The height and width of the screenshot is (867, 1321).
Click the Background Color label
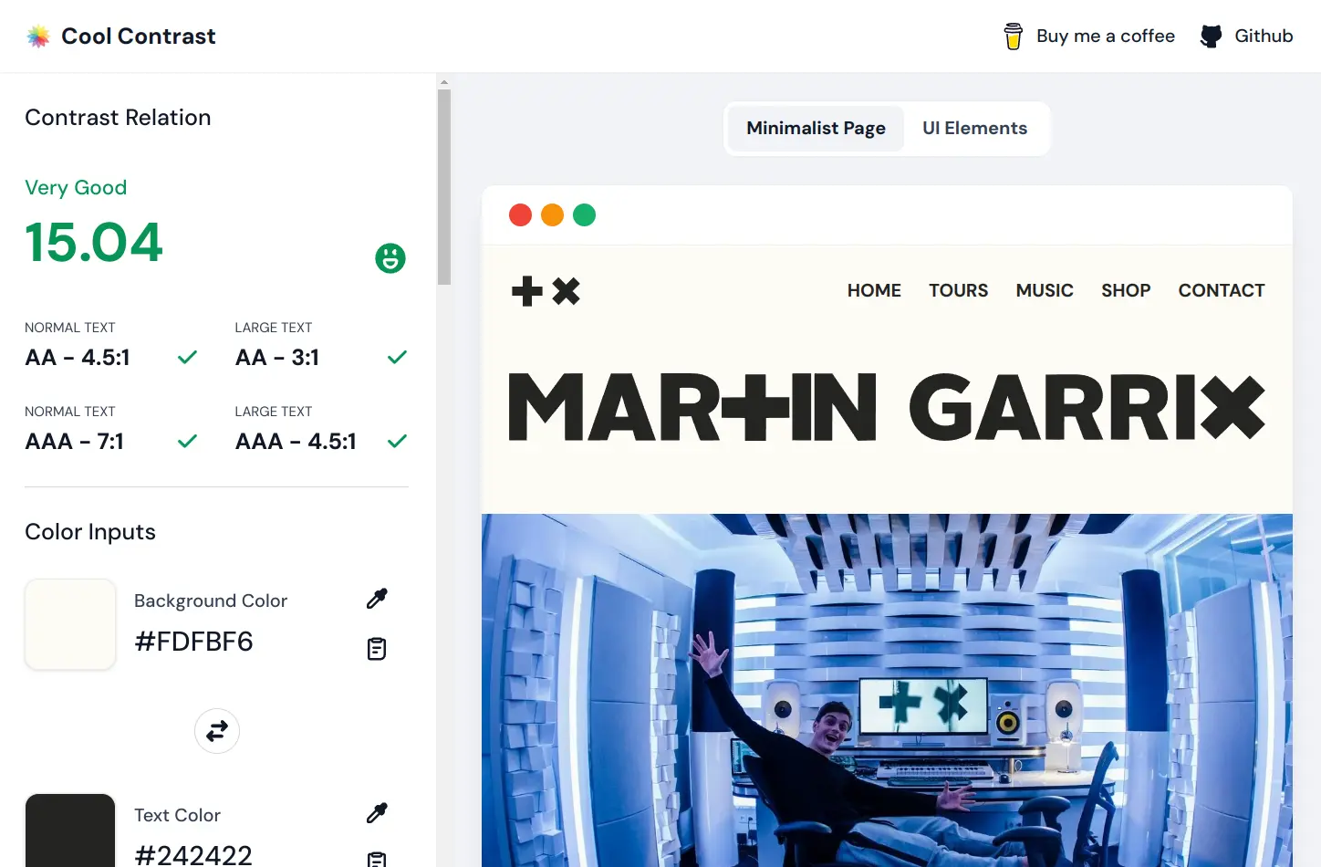(x=211, y=601)
